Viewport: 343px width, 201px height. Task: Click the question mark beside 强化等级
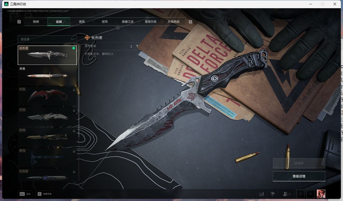(137, 46)
